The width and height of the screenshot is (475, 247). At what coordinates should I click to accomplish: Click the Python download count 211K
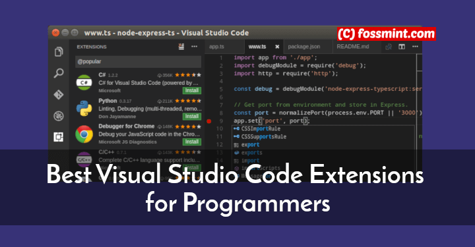pos(165,101)
